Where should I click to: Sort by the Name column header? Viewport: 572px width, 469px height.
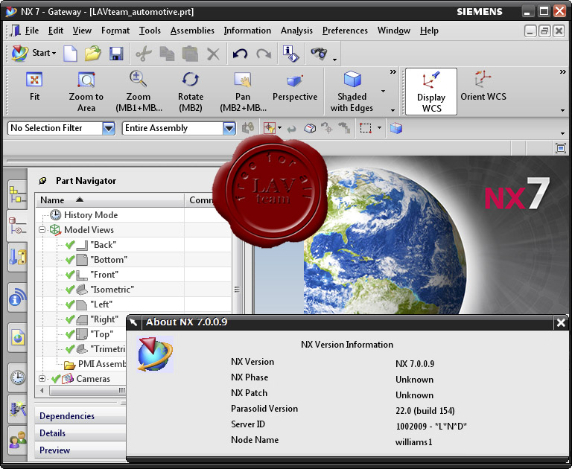[109, 200]
